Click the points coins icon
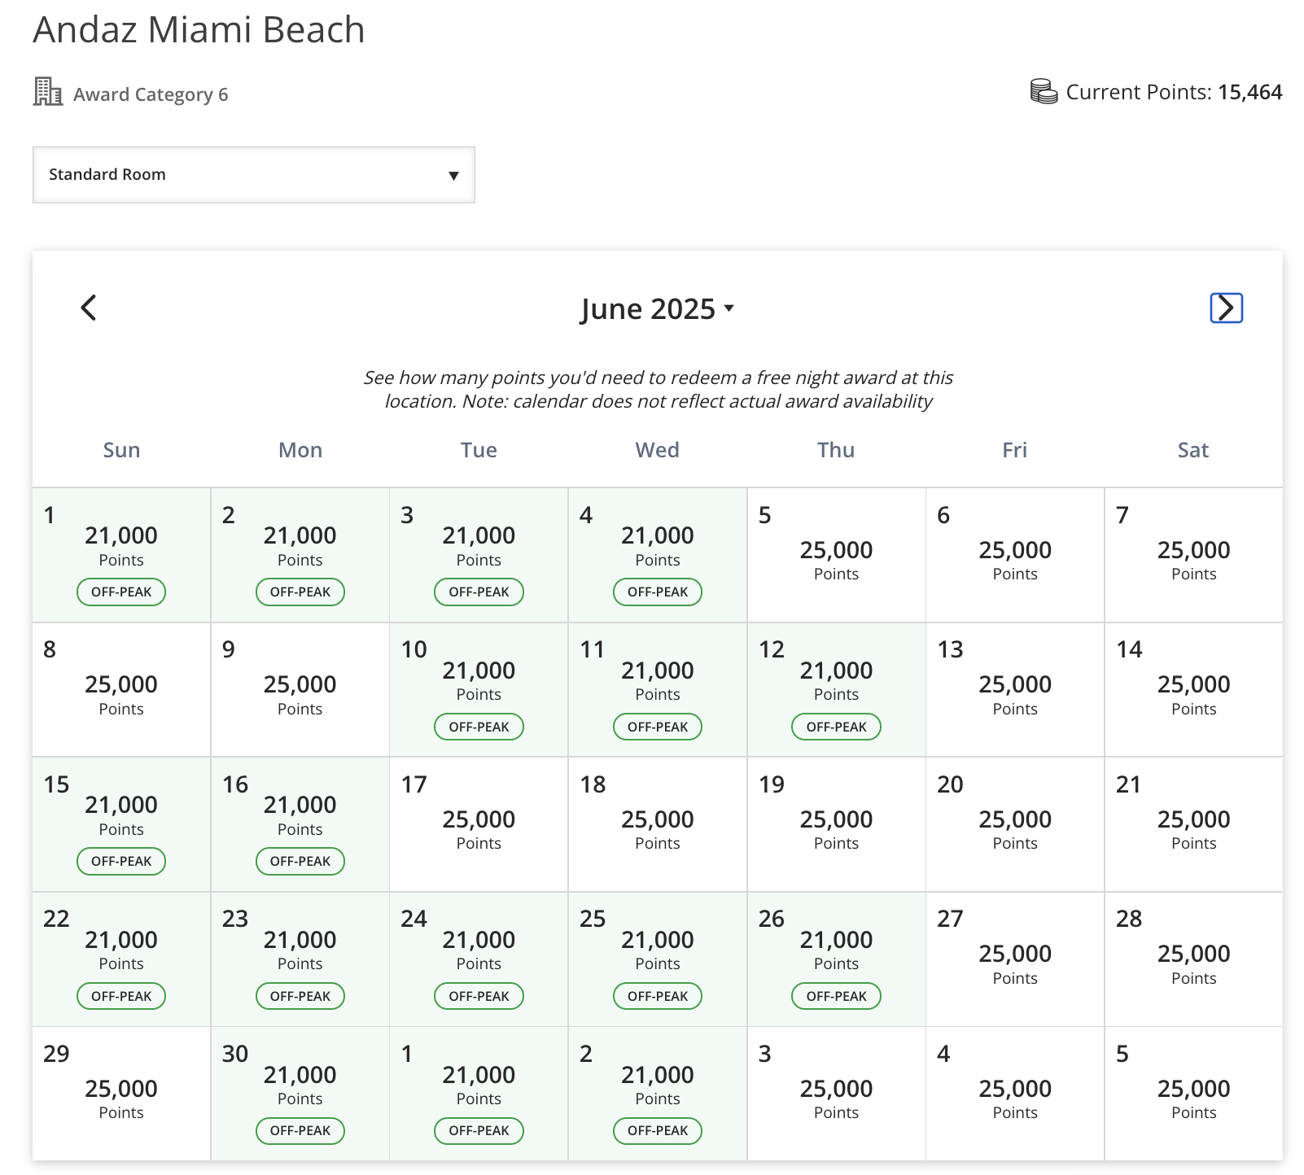Viewport: 1304px width, 1175px height. tap(1044, 91)
